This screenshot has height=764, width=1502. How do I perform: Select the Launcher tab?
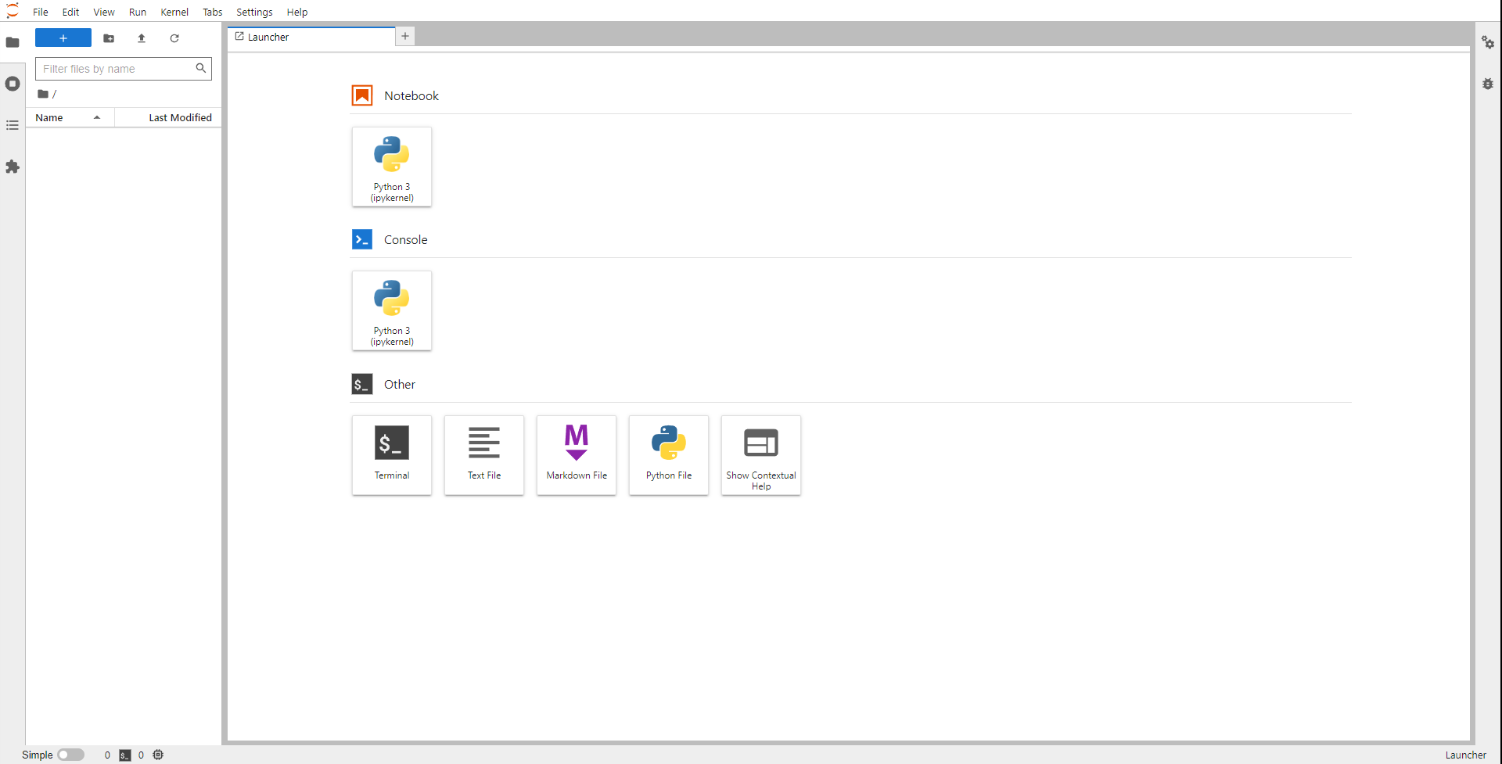point(311,37)
